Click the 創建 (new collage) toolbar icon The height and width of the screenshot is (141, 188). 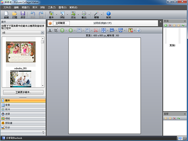coord(6,14)
